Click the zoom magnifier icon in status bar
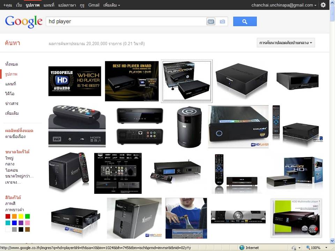The image size is (335, 251). (308, 248)
